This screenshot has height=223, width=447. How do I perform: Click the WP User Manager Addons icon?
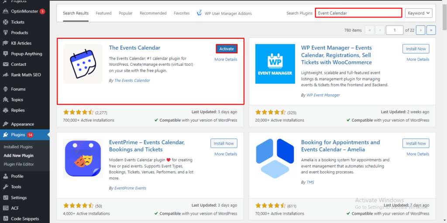(x=199, y=13)
